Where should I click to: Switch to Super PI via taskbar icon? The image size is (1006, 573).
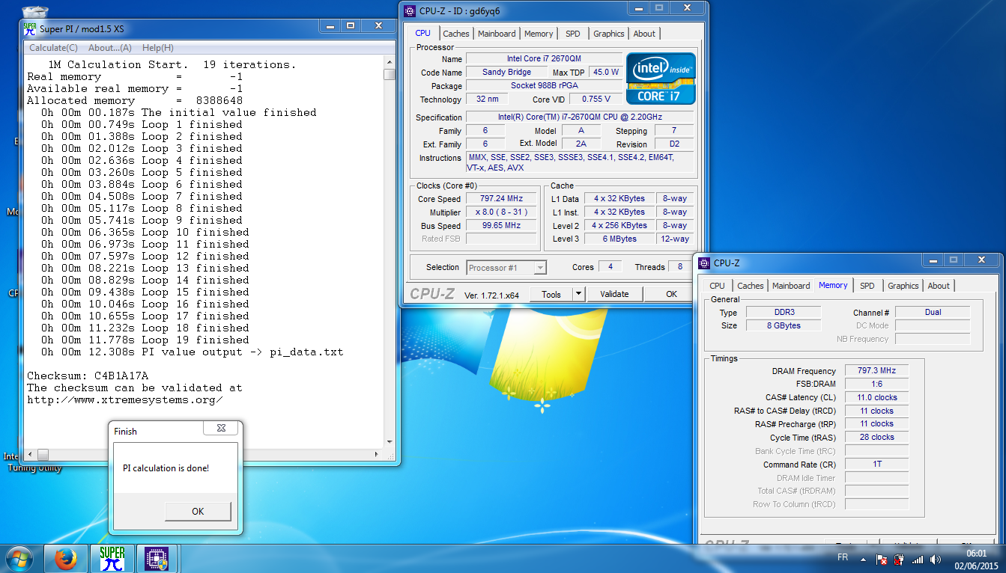112,559
